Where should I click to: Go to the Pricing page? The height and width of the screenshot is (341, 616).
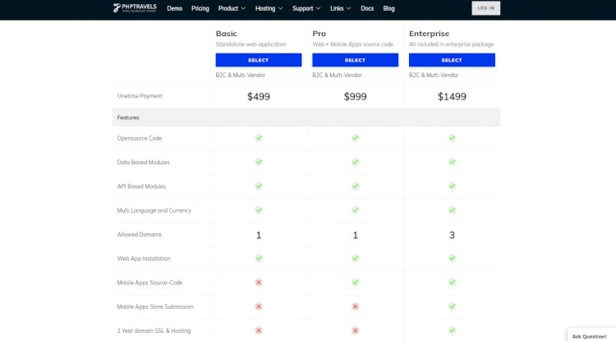tap(200, 8)
